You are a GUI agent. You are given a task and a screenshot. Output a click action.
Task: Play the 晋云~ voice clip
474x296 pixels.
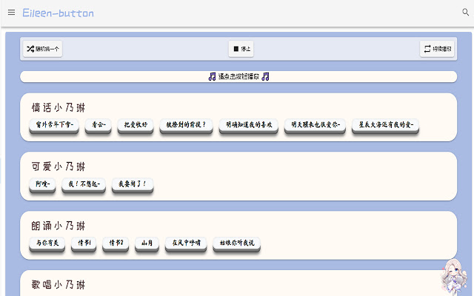pyautogui.click(x=97, y=124)
